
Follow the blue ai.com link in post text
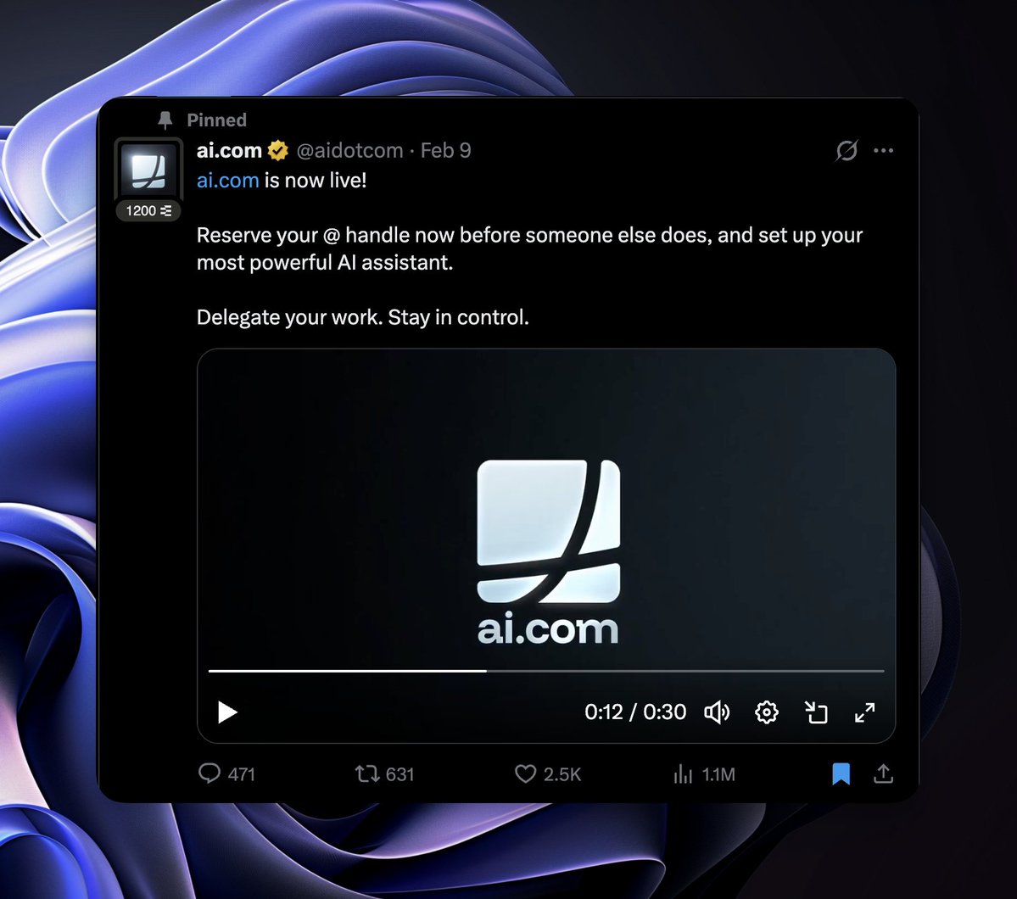[227, 181]
